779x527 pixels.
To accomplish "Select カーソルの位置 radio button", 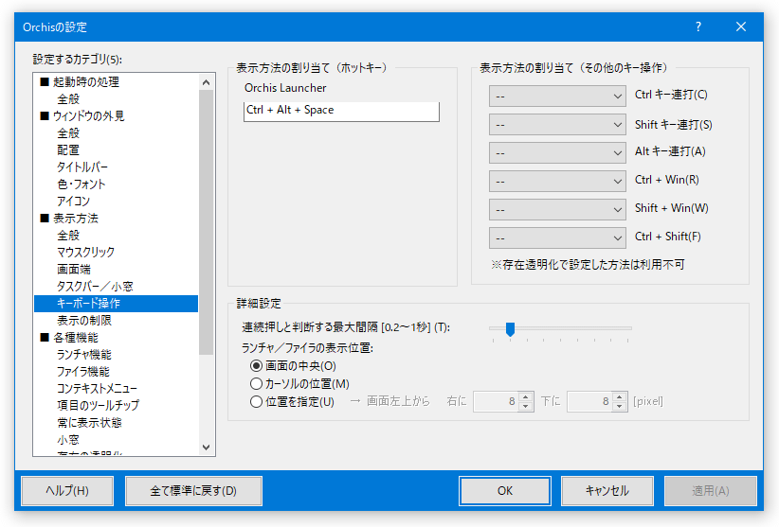I will (x=299, y=384).
